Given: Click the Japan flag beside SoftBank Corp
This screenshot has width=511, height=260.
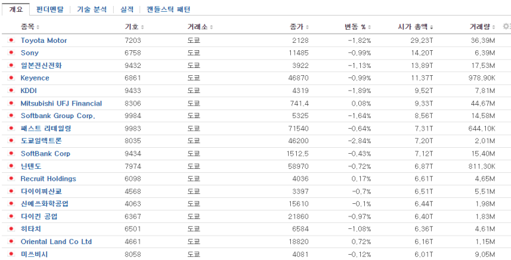Looking at the screenshot, I should coord(11,153).
